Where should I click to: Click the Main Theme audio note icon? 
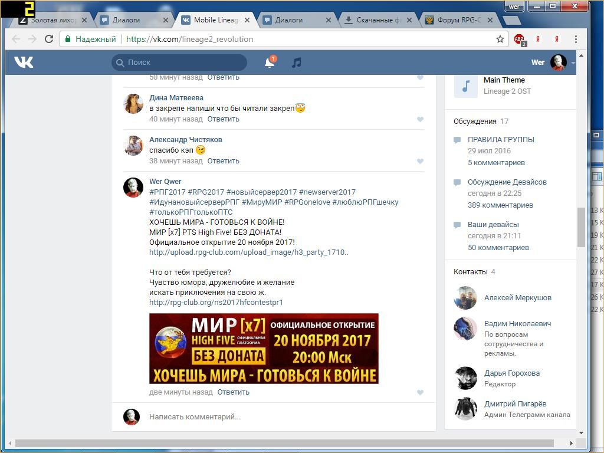[466, 86]
